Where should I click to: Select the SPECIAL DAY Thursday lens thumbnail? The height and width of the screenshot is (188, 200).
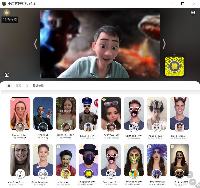[x=66, y=113]
